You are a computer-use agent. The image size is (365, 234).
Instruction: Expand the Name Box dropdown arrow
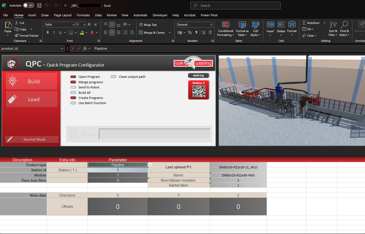tap(62, 49)
